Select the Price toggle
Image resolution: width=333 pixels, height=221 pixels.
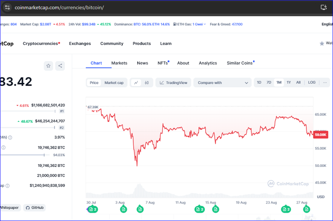pyautogui.click(x=94, y=82)
